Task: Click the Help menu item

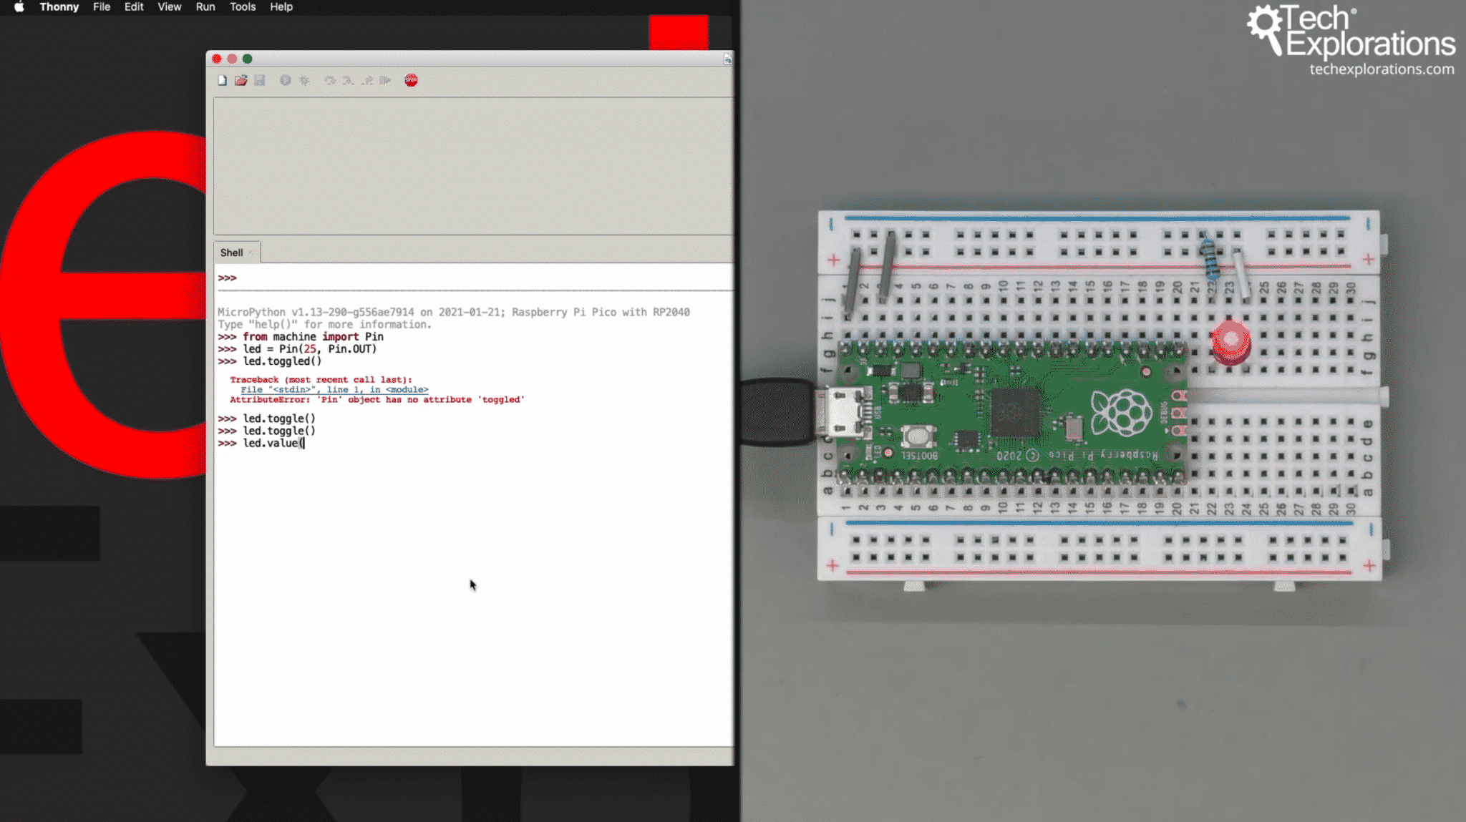Action: (x=281, y=7)
